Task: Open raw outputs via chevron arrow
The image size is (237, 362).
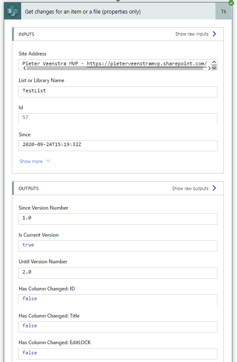Action: [x=215, y=188]
